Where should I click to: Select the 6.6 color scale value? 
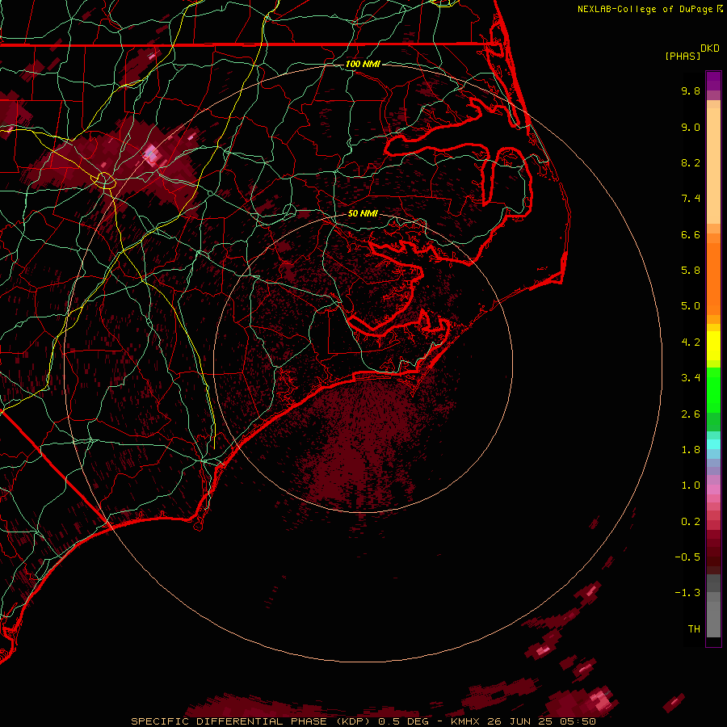pos(691,234)
